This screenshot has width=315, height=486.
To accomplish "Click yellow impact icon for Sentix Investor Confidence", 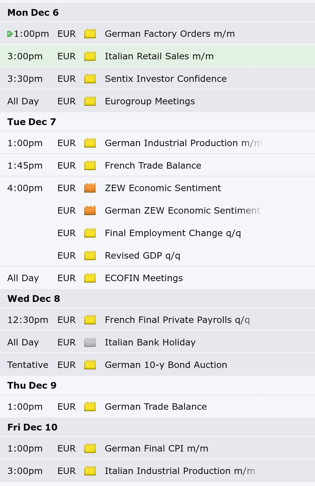I will [90, 79].
